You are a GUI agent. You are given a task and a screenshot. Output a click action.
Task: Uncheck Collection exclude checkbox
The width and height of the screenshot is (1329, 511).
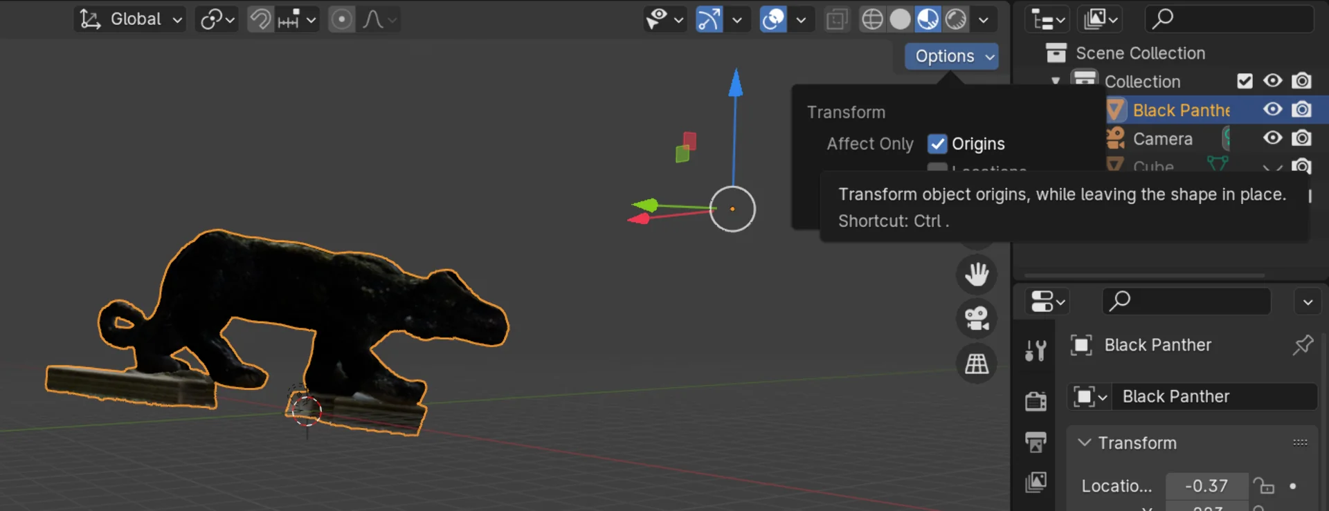click(x=1245, y=82)
